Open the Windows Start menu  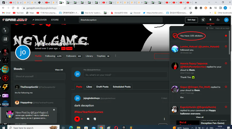[4, 127]
